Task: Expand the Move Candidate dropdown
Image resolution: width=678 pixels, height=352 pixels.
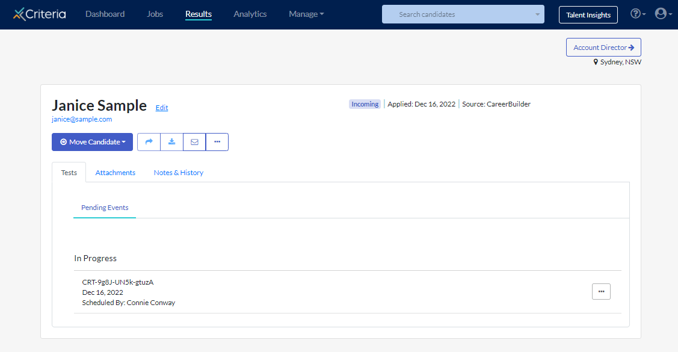Action: pos(92,142)
